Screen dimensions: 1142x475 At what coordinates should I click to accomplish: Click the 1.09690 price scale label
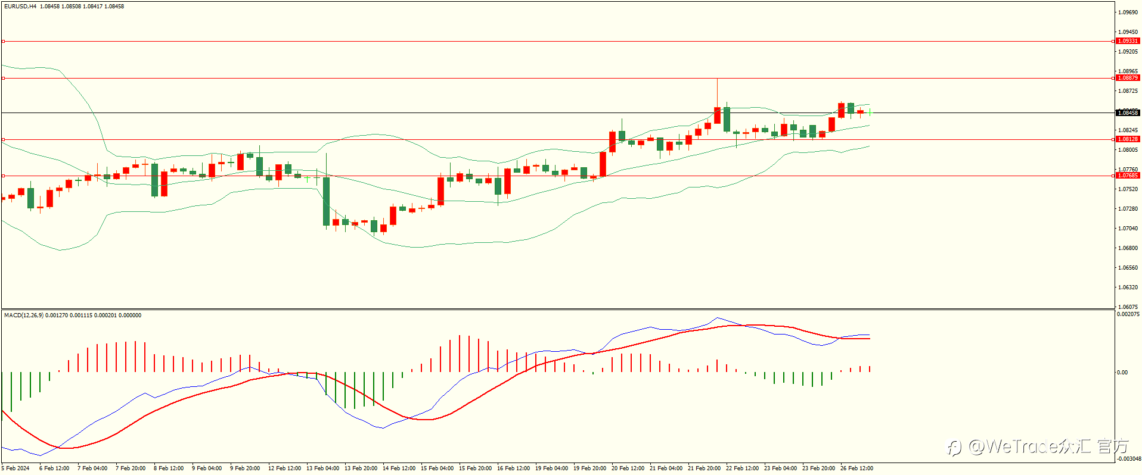coord(1128,12)
